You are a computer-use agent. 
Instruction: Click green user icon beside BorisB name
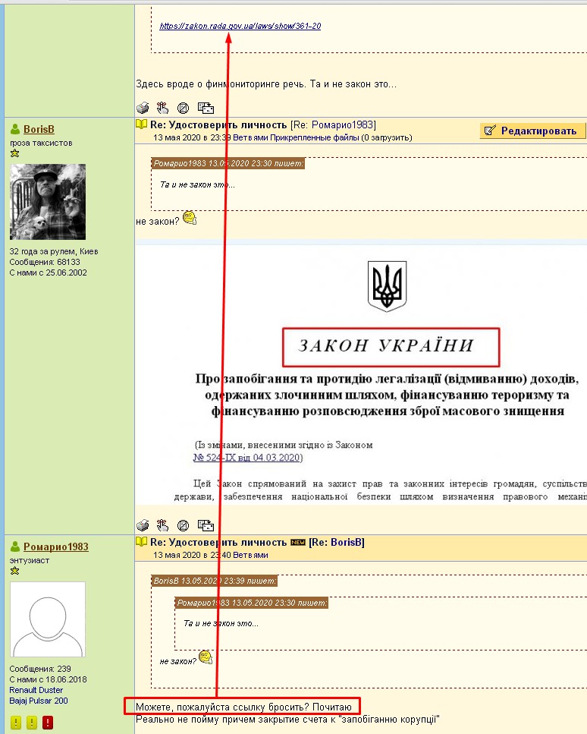pos(15,130)
